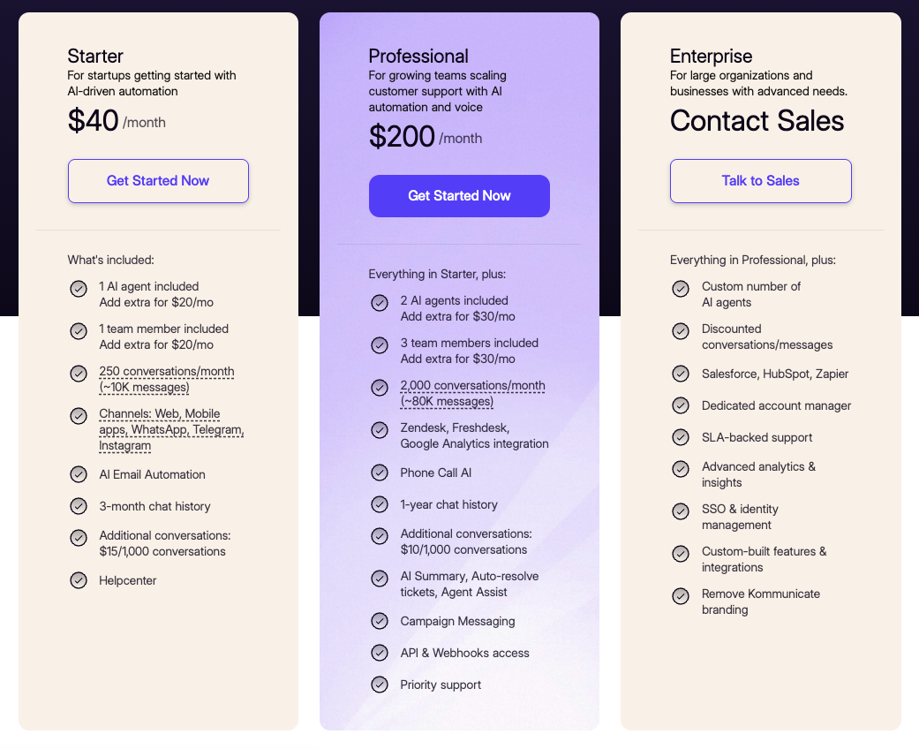The height and width of the screenshot is (749, 919).
Task: Click check icon beside Dedicated account manager
Action: pyautogui.click(x=681, y=405)
